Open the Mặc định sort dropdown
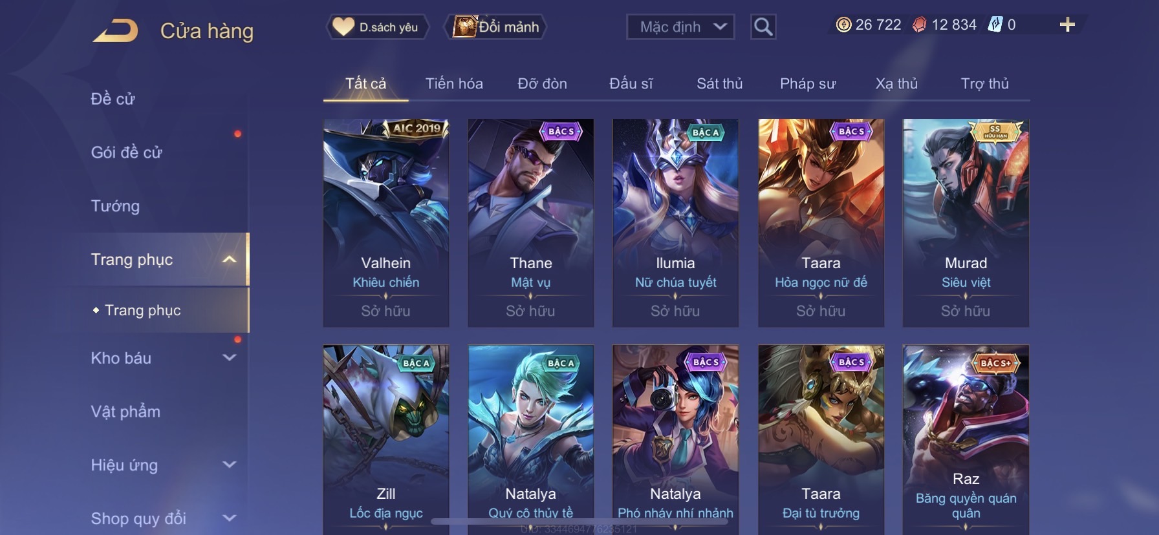1159x535 pixels. pos(680,26)
